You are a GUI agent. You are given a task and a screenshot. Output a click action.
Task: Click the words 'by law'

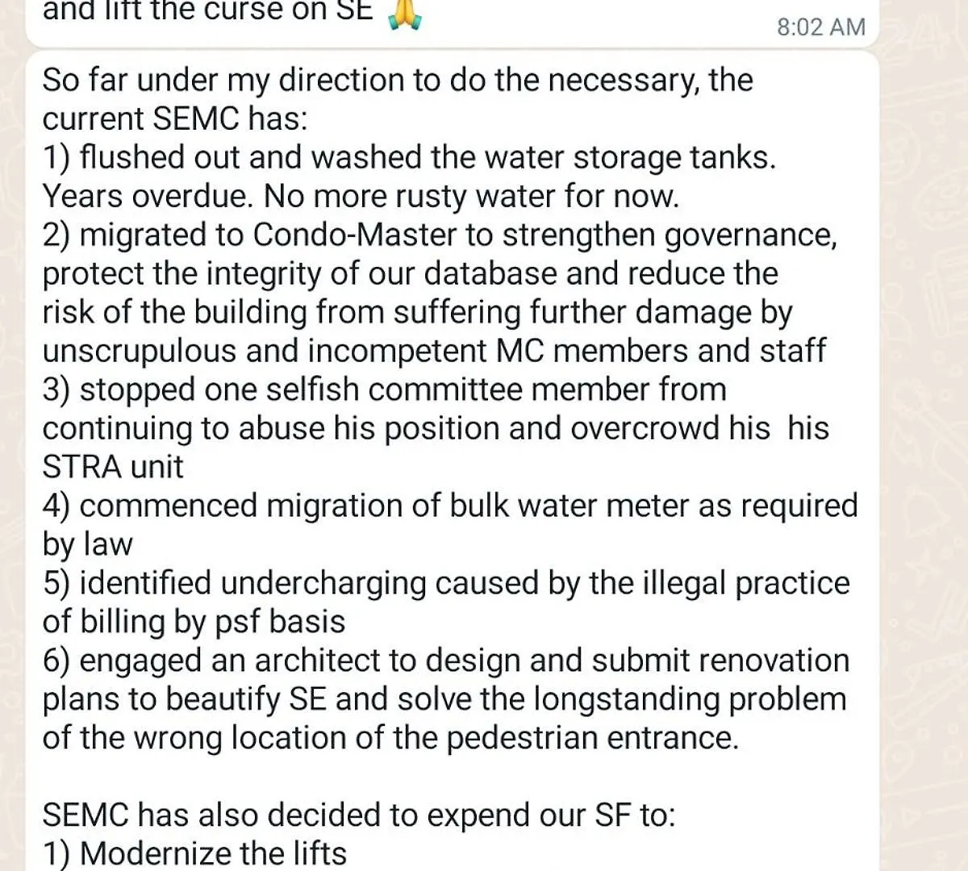click(87, 545)
